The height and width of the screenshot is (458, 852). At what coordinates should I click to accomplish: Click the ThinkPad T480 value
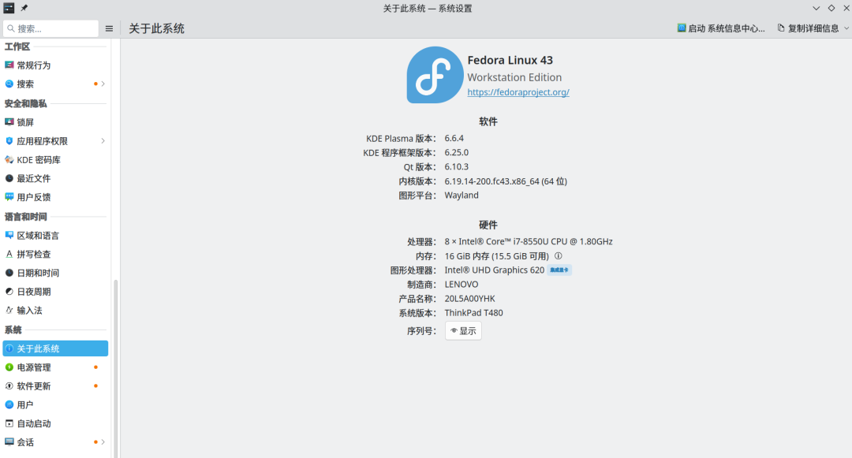pyautogui.click(x=474, y=313)
